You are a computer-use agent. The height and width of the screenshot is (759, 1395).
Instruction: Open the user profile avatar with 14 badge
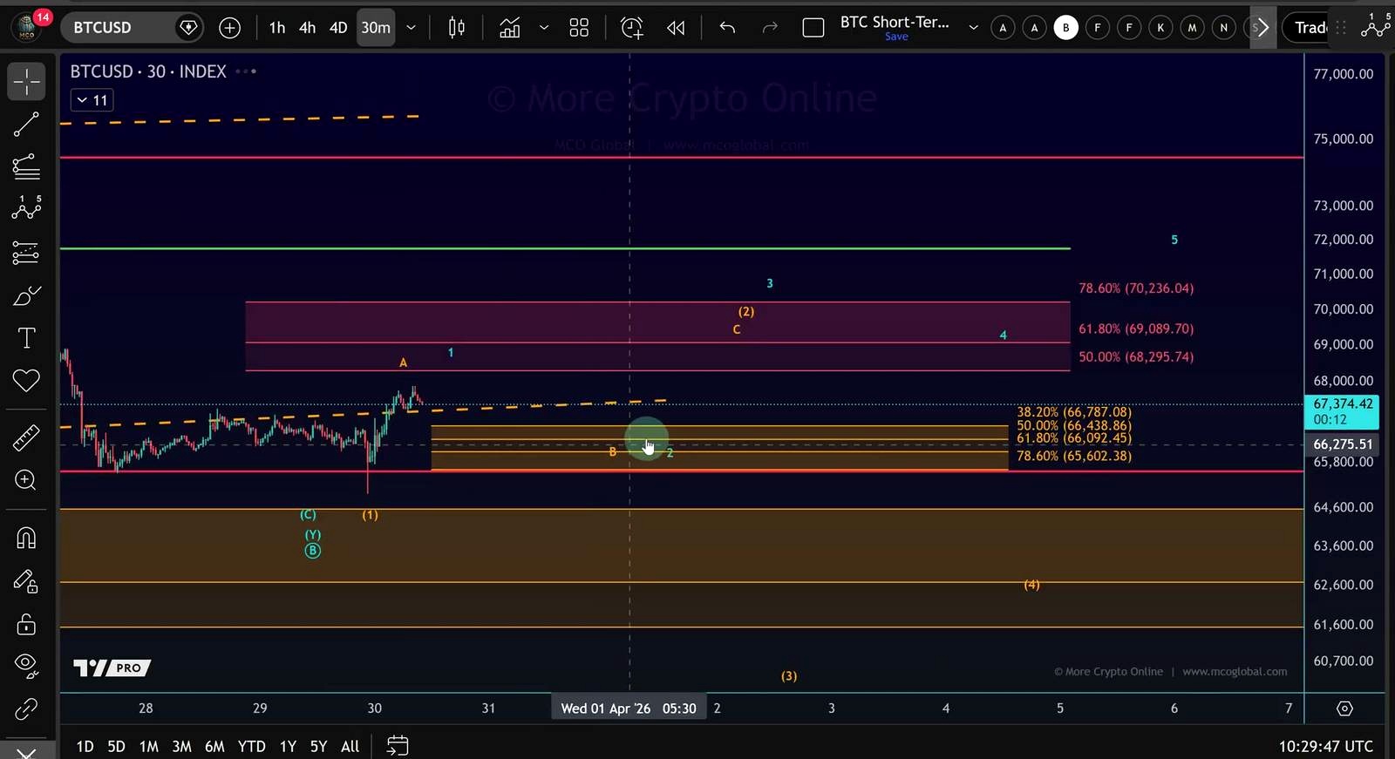(29, 26)
